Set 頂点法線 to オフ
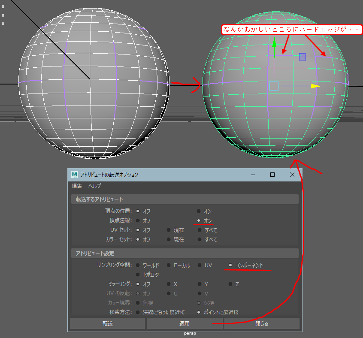The image size is (363, 338). 137,220
